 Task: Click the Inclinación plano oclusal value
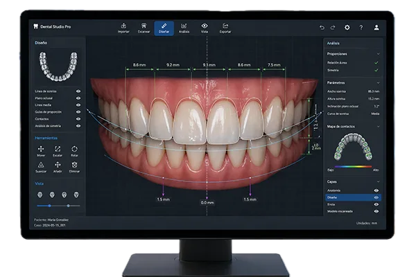coord(376,106)
